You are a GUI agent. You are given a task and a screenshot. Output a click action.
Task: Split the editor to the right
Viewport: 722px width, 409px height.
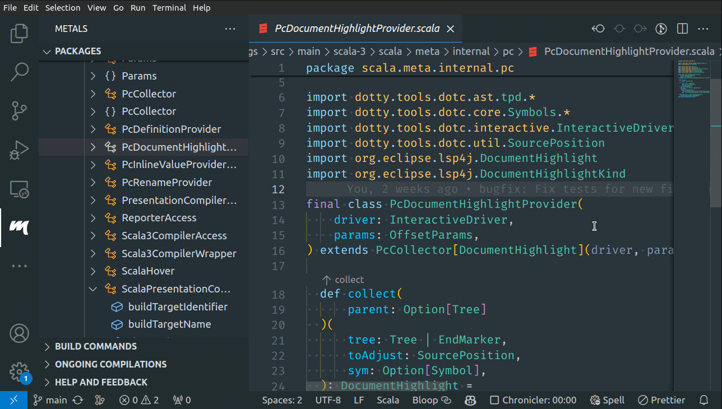click(682, 29)
